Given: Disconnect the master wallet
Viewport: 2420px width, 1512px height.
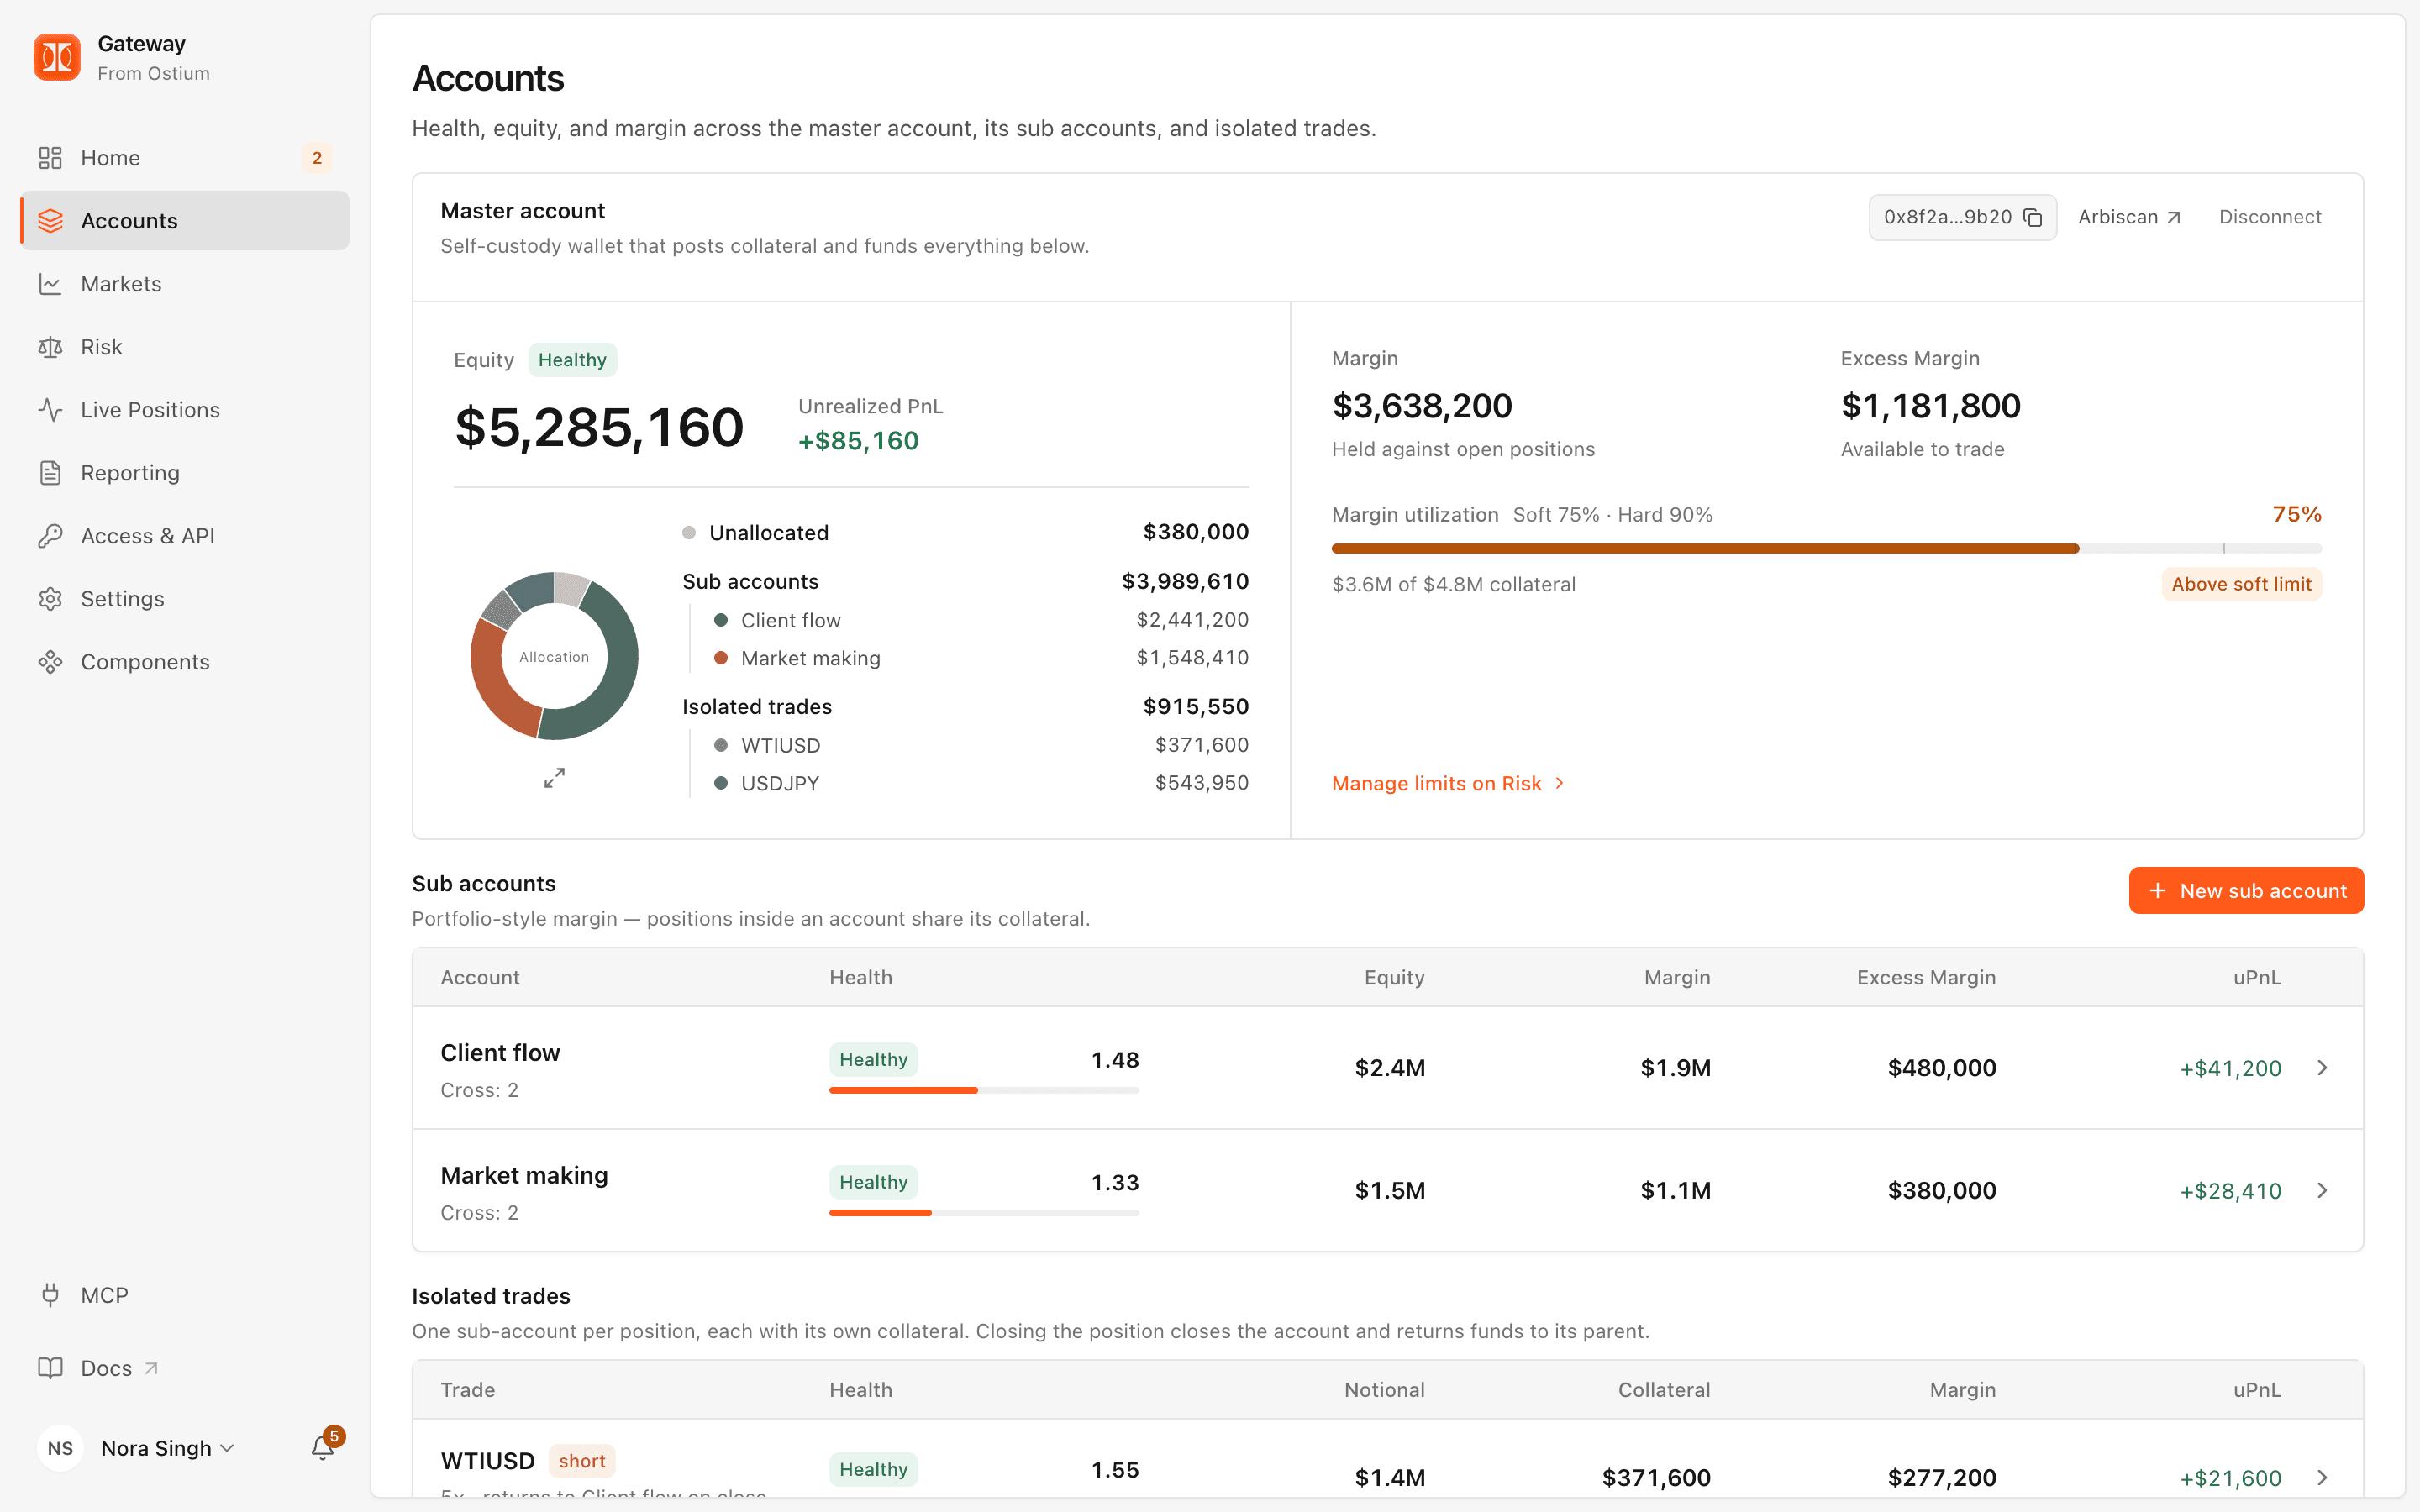Looking at the screenshot, I should [2270, 217].
